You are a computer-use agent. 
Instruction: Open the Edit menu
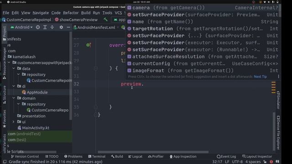point(15,13)
